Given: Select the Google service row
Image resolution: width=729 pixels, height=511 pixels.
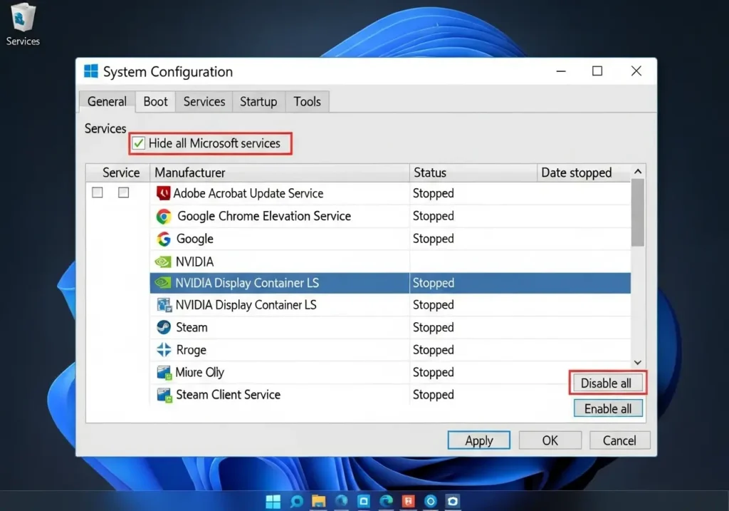Looking at the screenshot, I should pos(391,239).
